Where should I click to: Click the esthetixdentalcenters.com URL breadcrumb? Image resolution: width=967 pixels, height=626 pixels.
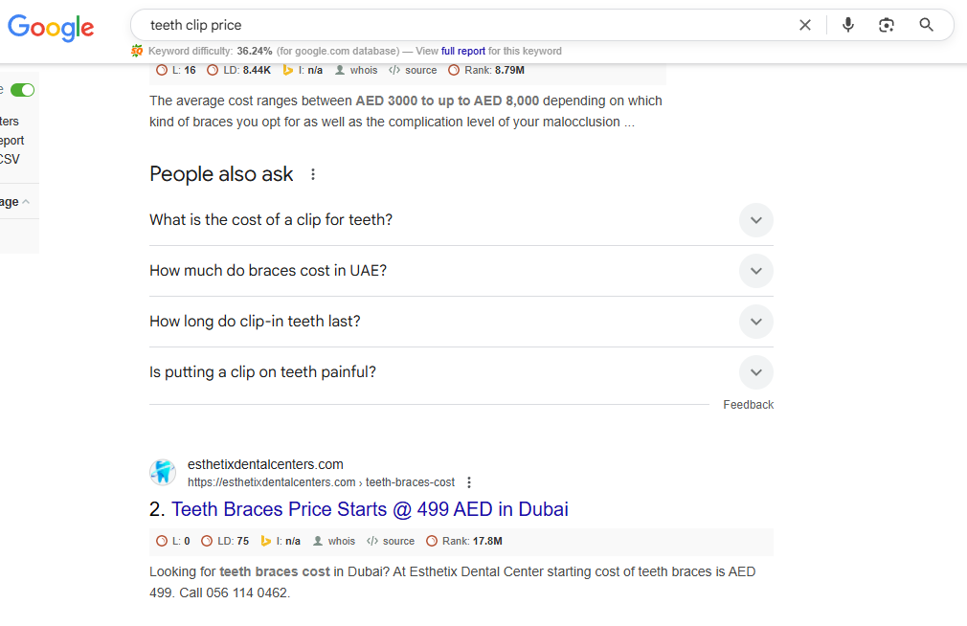tap(321, 482)
